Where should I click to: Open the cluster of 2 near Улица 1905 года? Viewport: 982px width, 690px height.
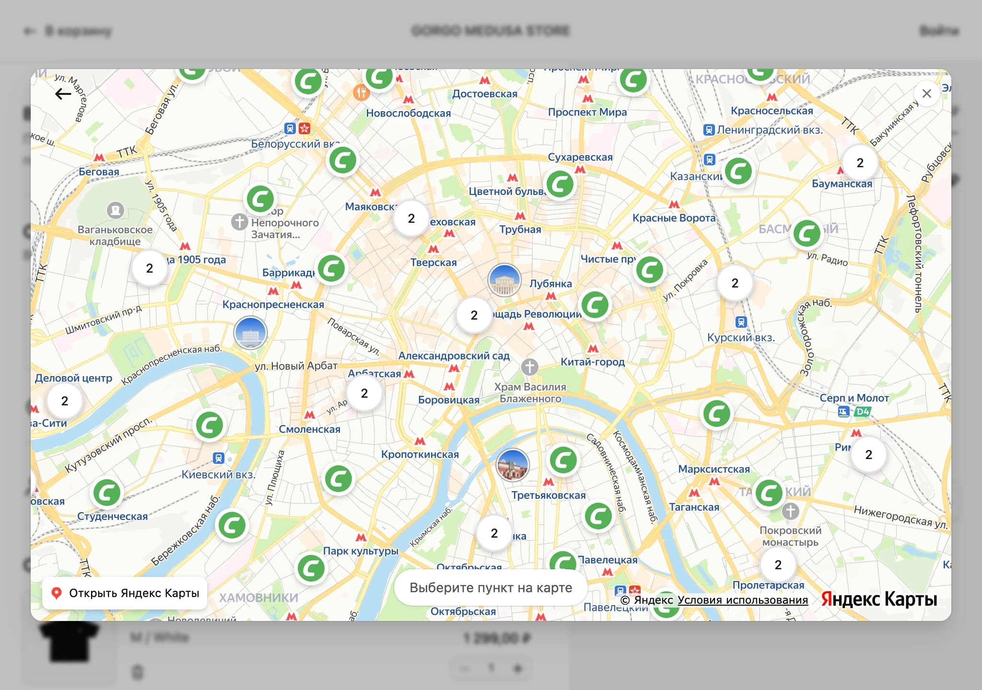click(150, 268)
